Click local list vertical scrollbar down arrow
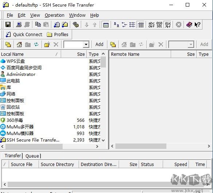Screen dimensions: 213x193 click(103, 140)
